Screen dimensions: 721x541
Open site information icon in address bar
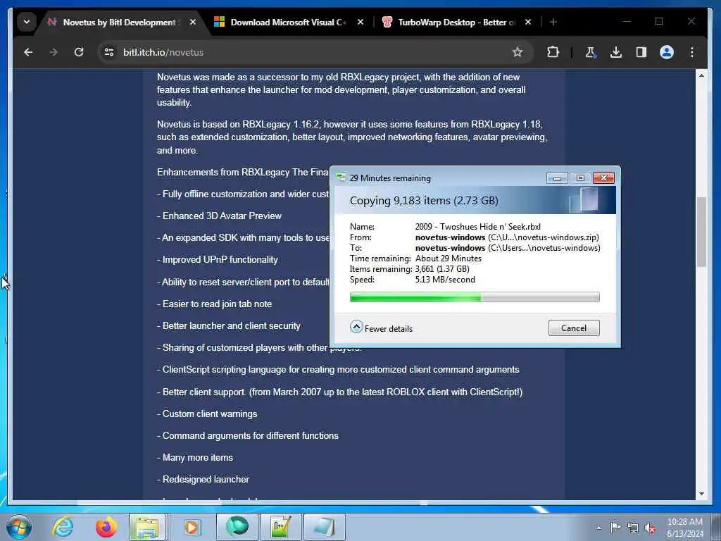tap(109, 52)
